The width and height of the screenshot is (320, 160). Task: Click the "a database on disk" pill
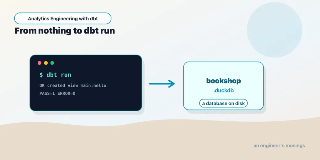pyautogui.click(x=223, y=103)
